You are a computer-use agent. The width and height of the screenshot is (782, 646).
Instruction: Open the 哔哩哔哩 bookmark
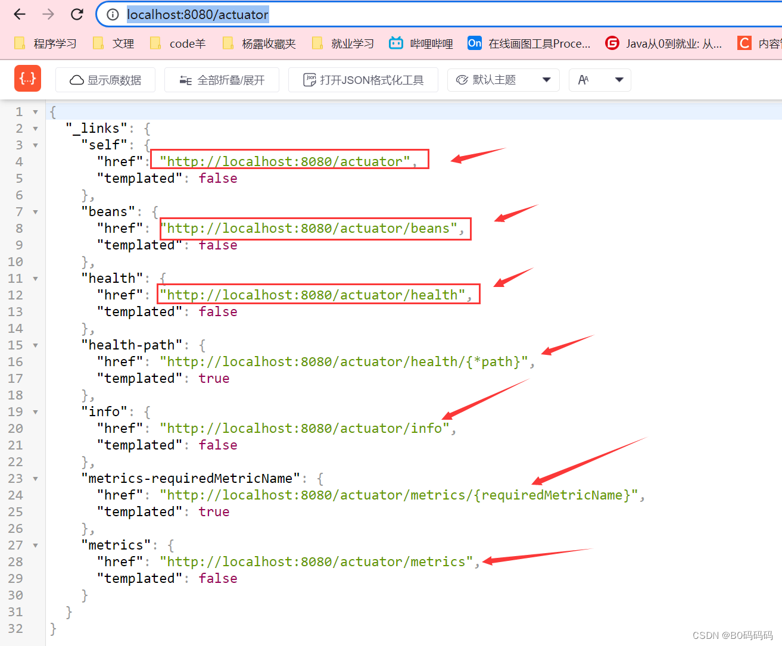[421, 43]
